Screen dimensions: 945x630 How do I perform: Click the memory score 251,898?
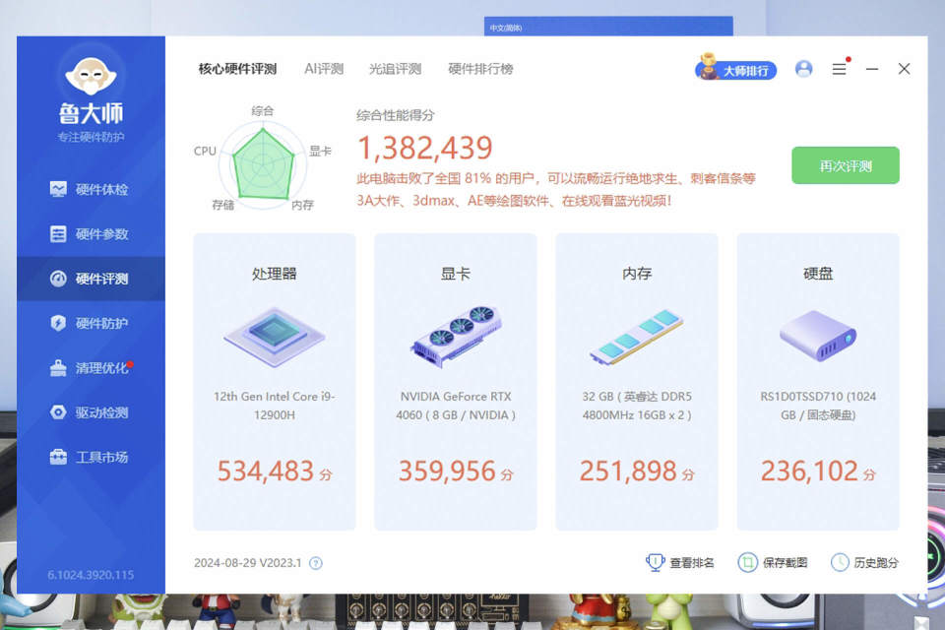tap(628, 471)
